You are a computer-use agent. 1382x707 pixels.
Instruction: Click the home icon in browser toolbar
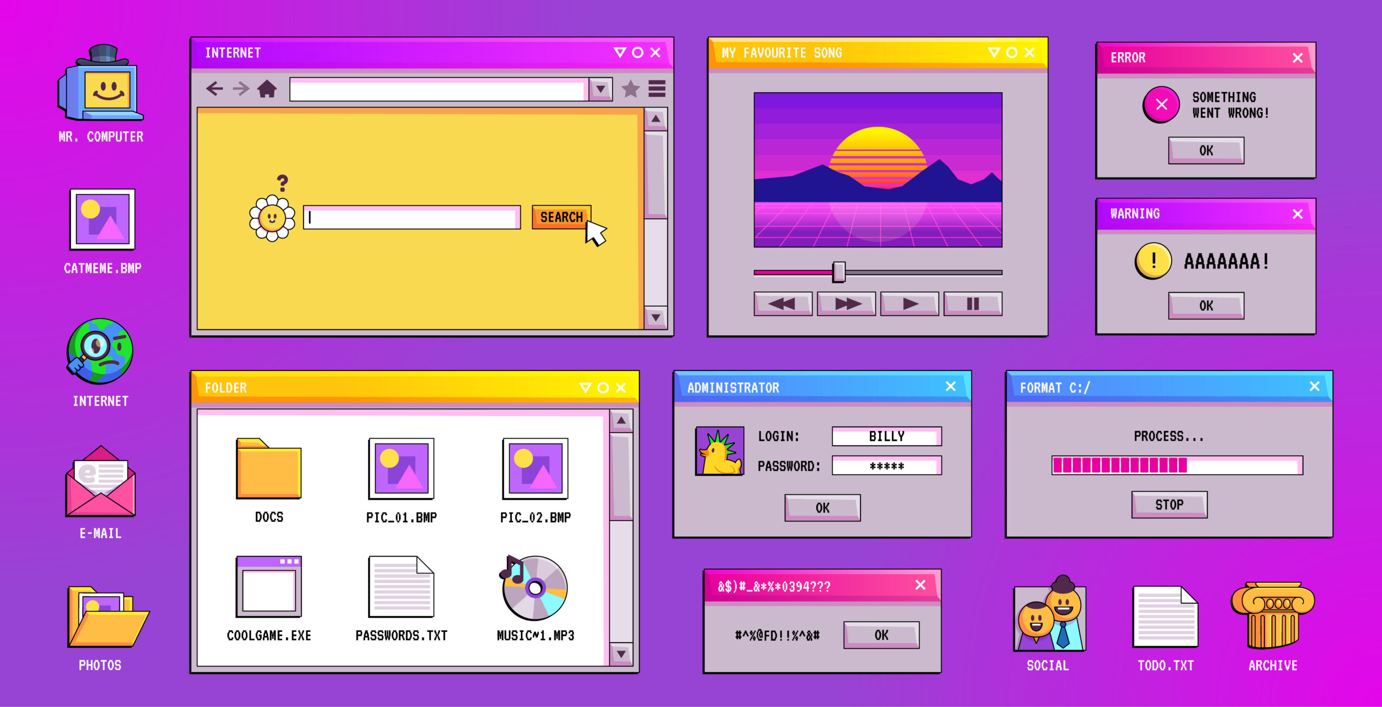pyautogui.click(x=267, y=89)
